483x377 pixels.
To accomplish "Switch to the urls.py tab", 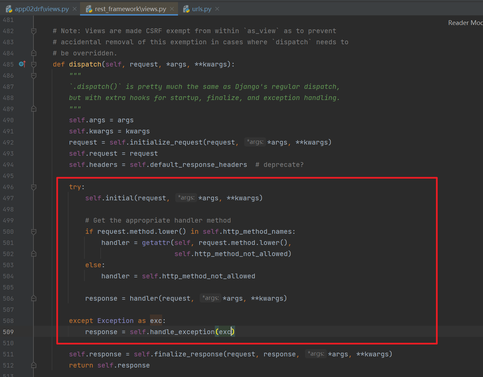I will click(x=202, y=9).
